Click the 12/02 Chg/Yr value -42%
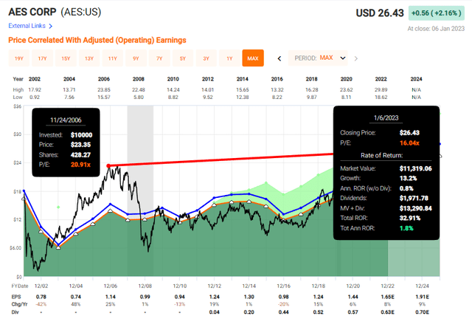This screenshot has height=319, width=472. coord(41,304)
